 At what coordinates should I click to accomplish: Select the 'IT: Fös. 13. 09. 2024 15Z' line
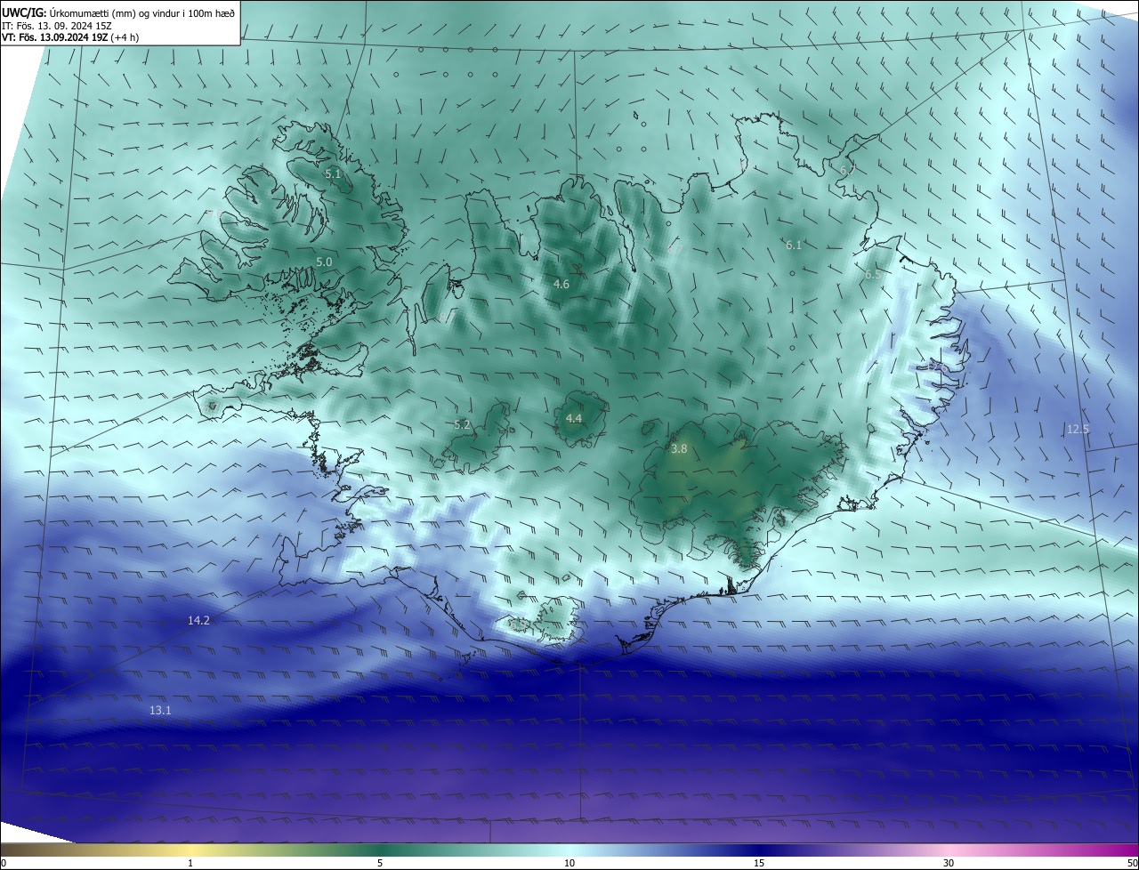[57, 25]
